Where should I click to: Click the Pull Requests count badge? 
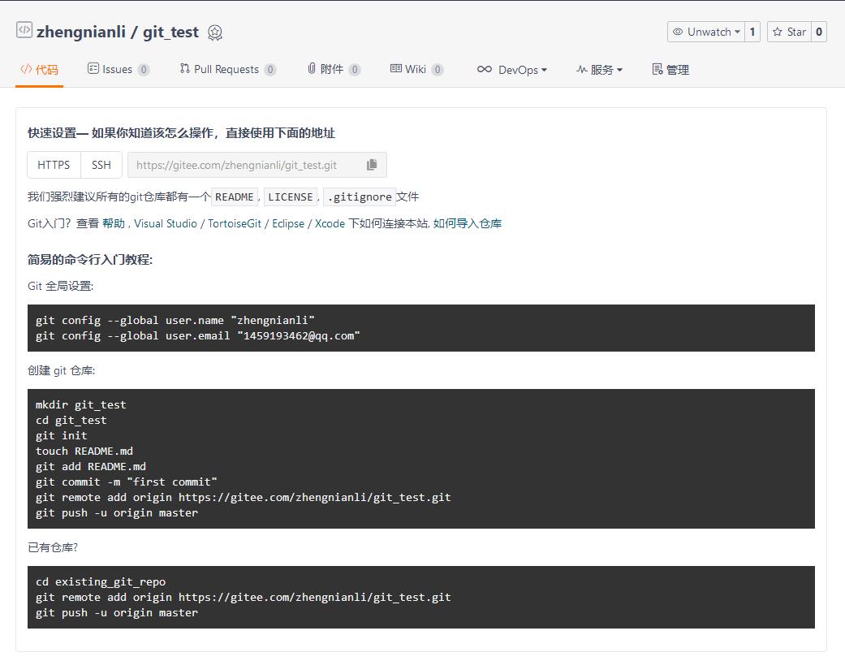pos(270,70)
